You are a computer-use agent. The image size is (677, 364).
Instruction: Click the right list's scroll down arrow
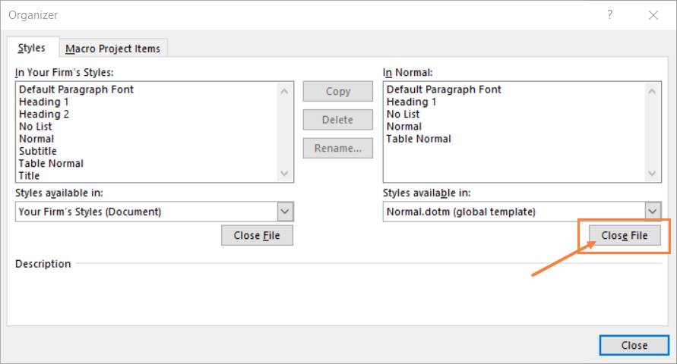[x=653, y=174]
